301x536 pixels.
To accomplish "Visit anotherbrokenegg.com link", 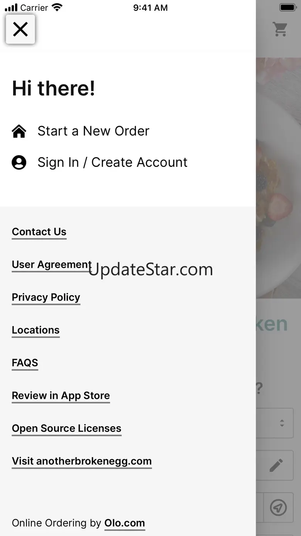I will pyautogui.click(x=82, y=461).
